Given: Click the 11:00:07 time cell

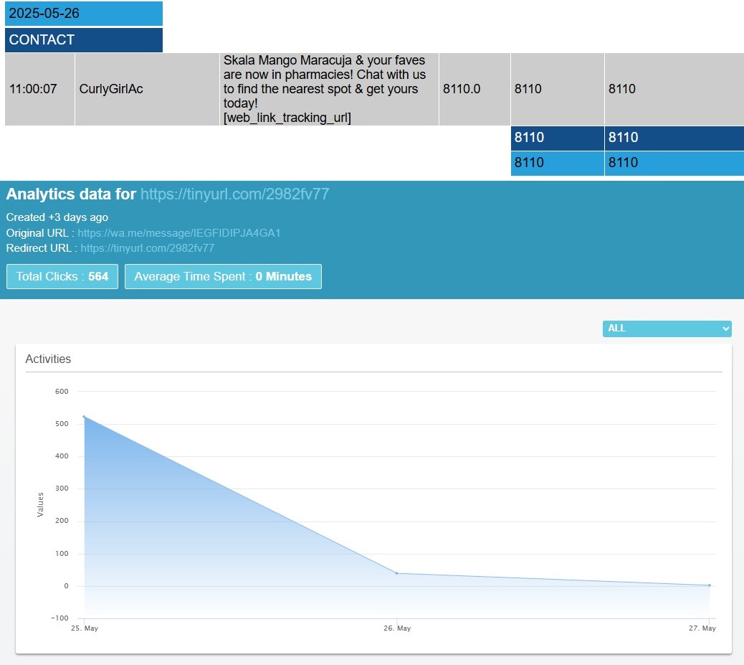Looking at the screenshot, I should click(39, 90).
